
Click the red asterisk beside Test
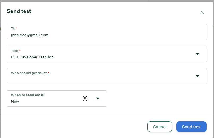tap(20, 50)
